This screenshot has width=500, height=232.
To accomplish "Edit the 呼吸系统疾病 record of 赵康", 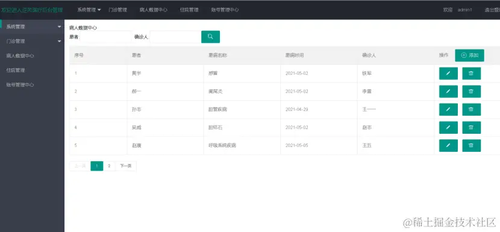I will tap(448, 145).
